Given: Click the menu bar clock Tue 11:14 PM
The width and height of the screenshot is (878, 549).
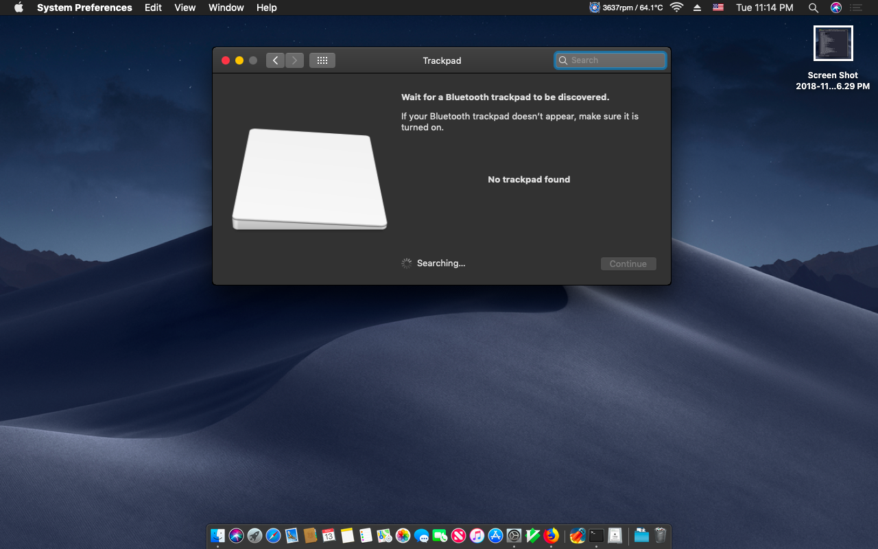Looking at the screenshot, I should pos(765,8).
